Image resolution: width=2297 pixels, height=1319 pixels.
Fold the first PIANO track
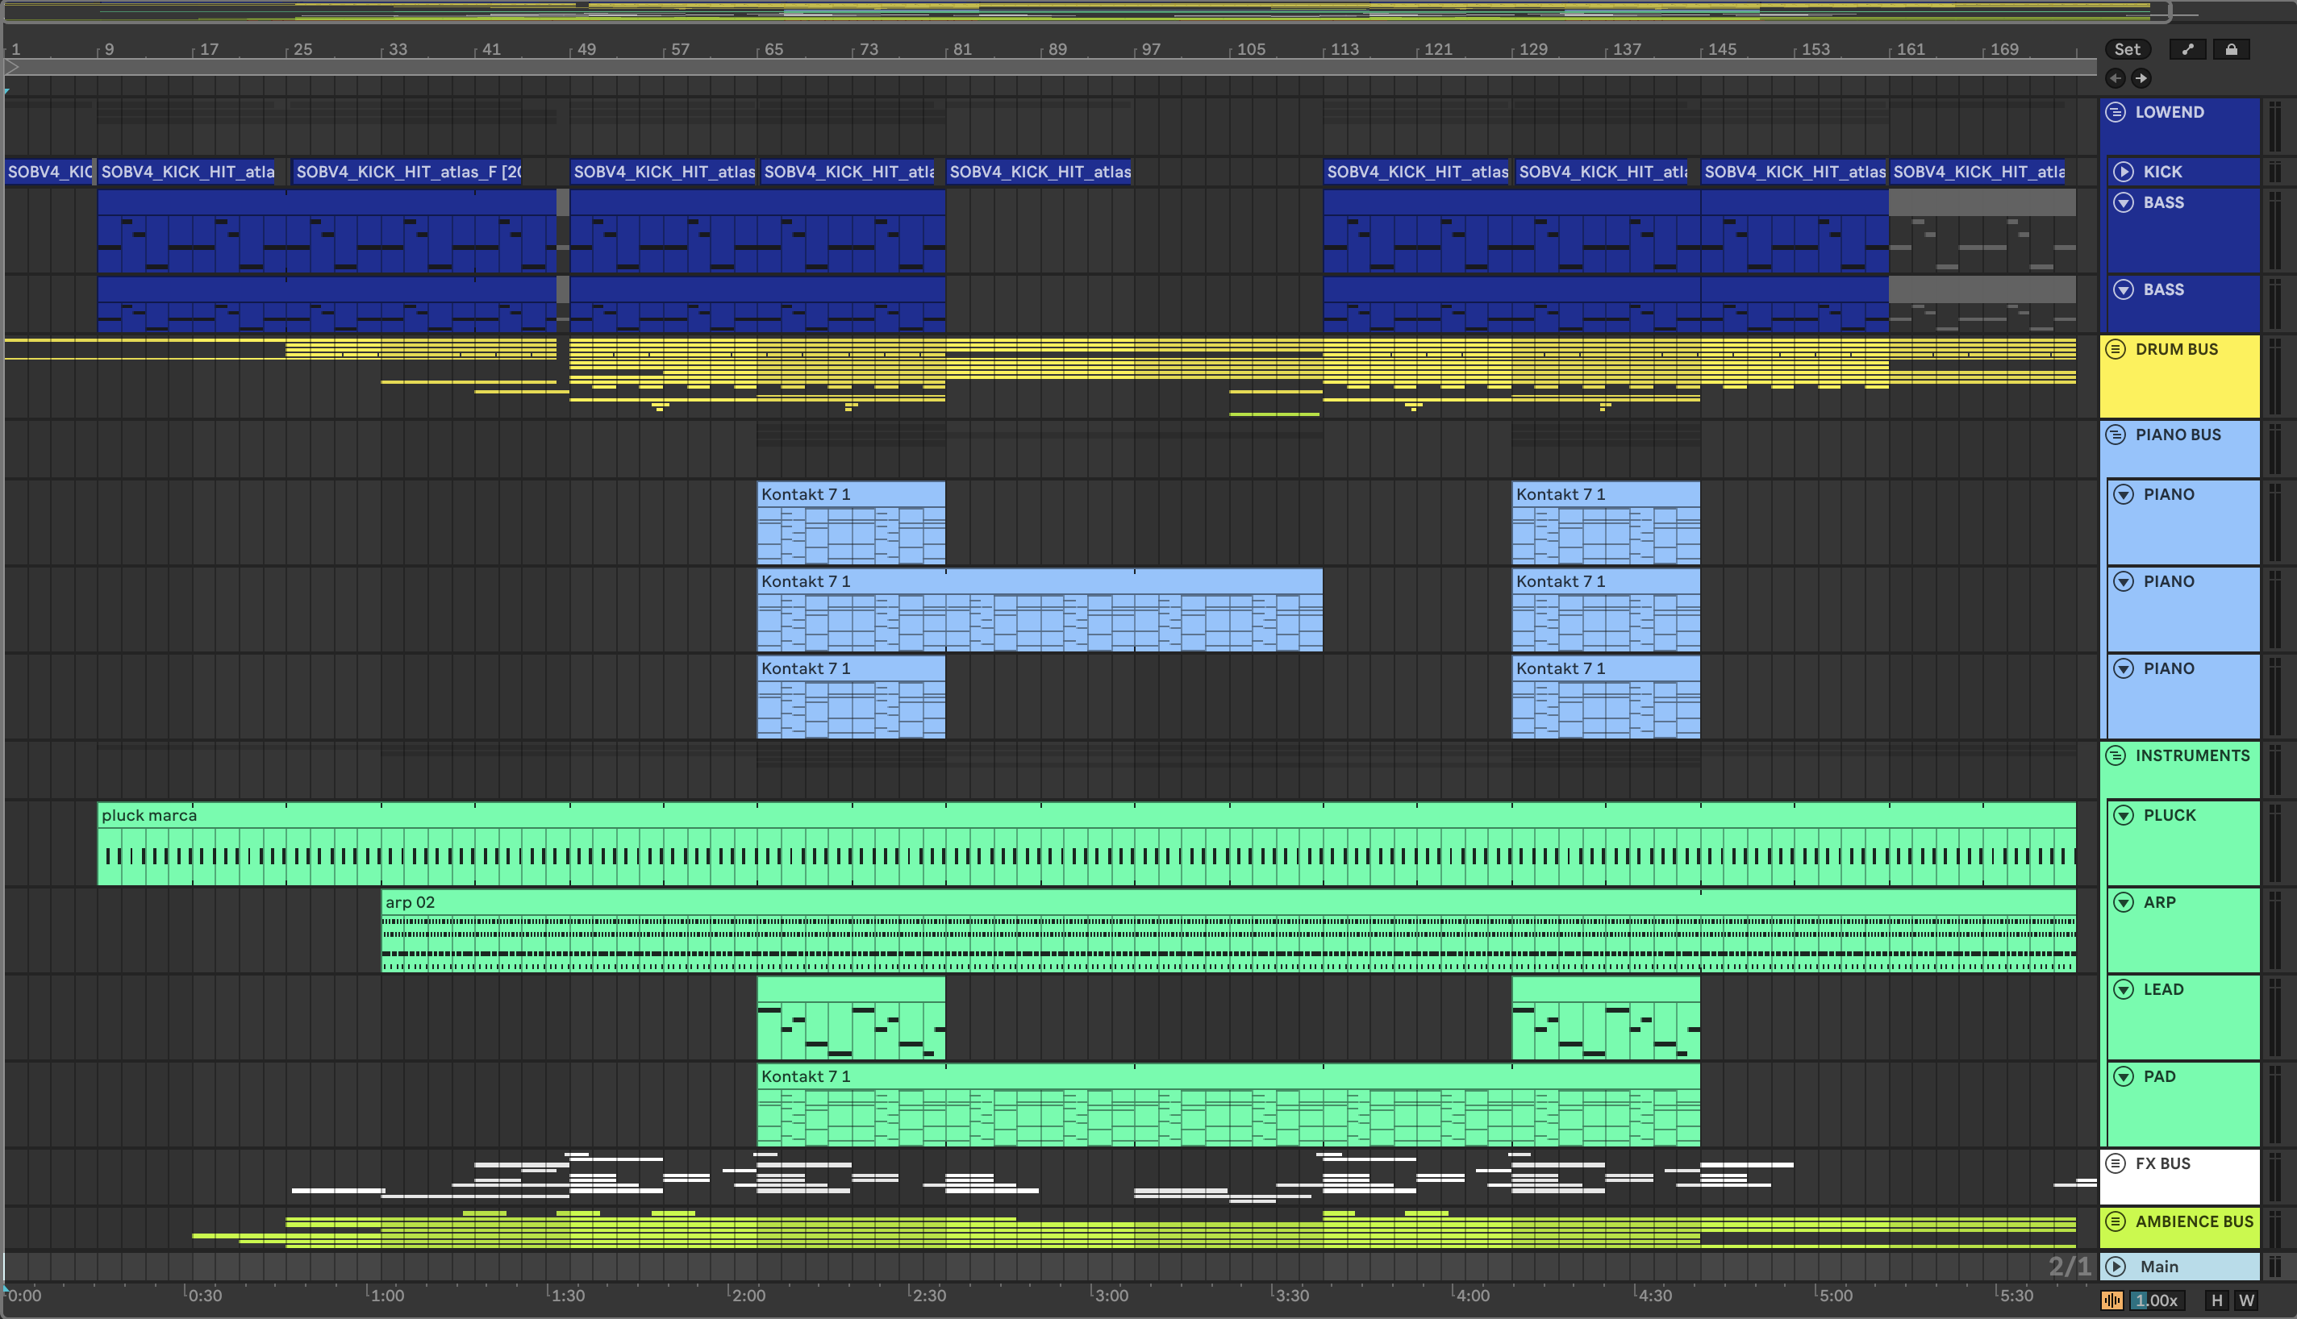pos(2124,495)
